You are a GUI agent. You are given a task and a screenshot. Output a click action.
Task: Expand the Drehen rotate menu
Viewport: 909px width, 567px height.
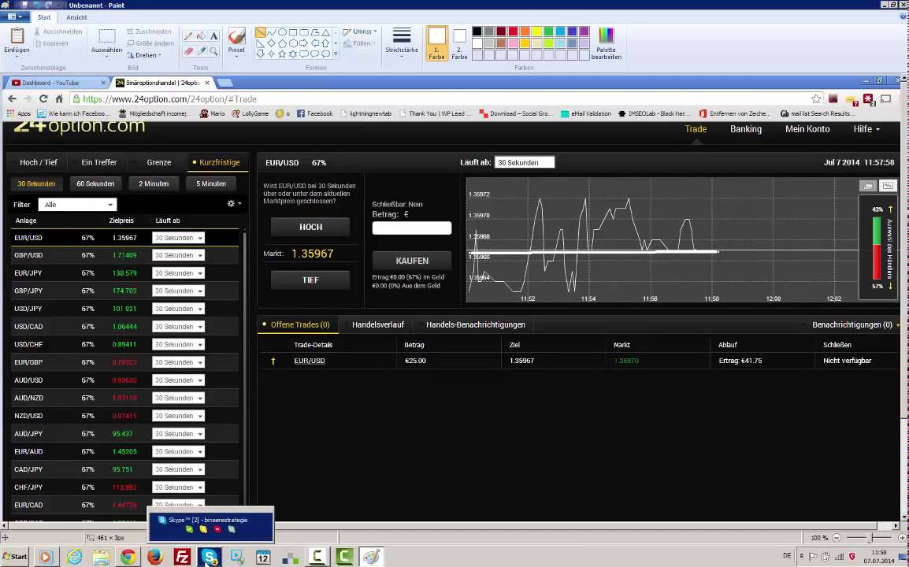[144, 55]
